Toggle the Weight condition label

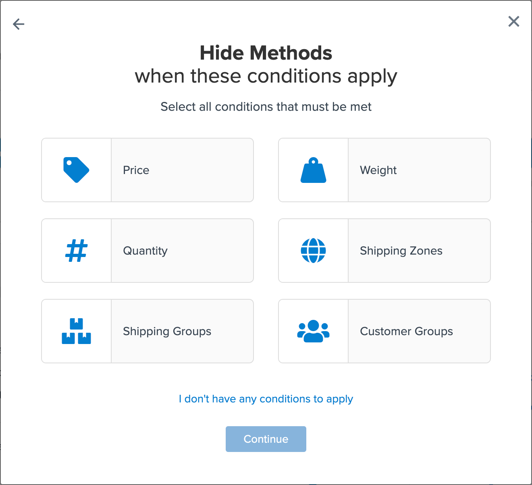tap(378, 170)
